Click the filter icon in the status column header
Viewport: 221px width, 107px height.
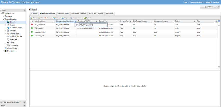[x=33, y=21]
